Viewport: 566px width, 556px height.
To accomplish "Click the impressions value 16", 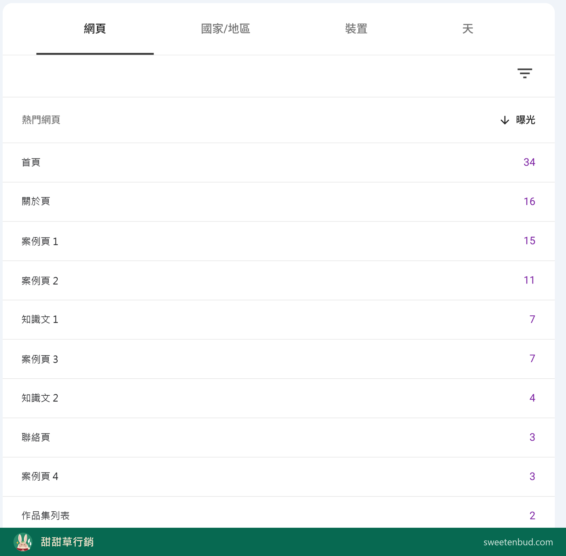I will pyautogui.click(x=529, y=201).
